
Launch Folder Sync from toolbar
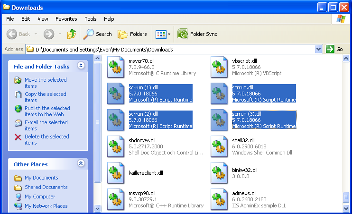point(197,34)
